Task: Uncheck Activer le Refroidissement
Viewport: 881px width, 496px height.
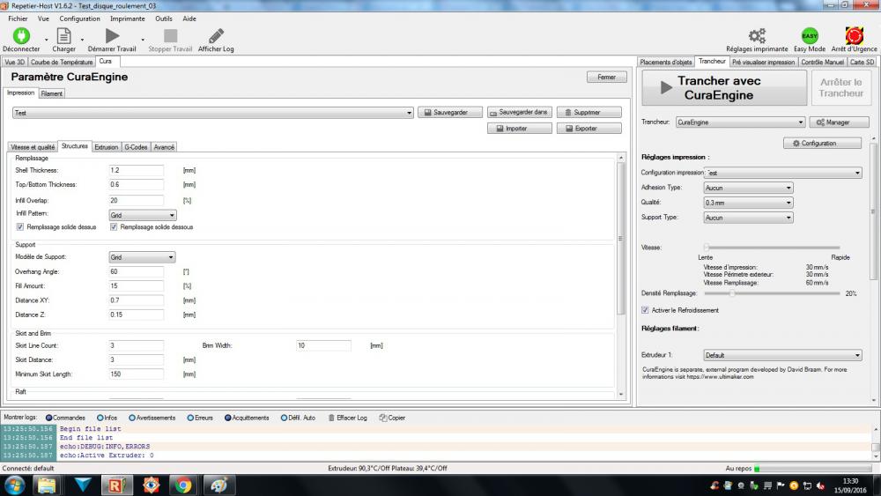Action: point(645,310)
